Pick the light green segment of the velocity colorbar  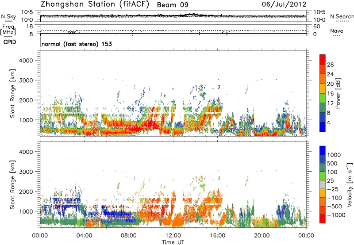point(323,176)
